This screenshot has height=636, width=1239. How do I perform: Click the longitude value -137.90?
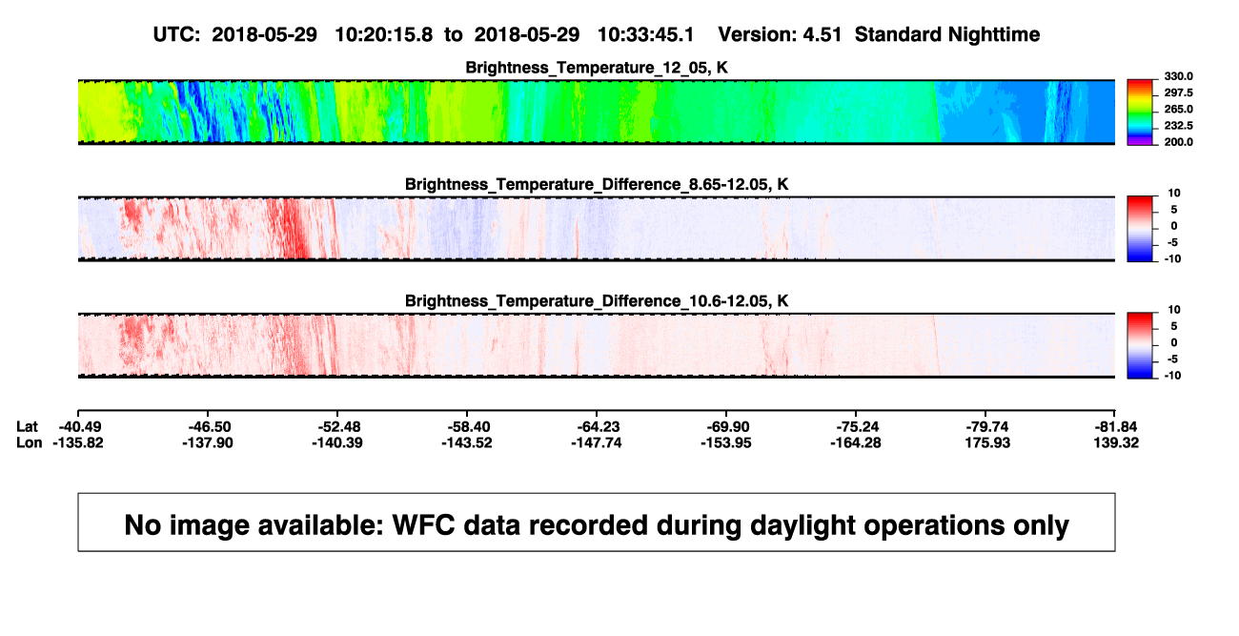pos(208,442)
